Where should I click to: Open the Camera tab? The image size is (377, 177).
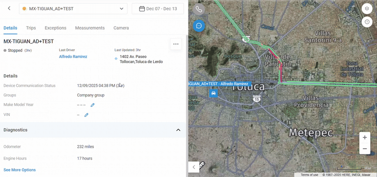click(121, 28)
